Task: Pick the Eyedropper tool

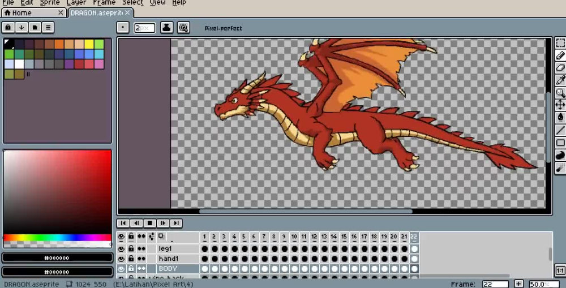Action: [x=560, y=80]
